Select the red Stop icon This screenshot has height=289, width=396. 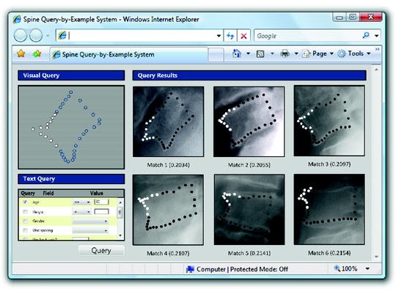click(243, 36)
